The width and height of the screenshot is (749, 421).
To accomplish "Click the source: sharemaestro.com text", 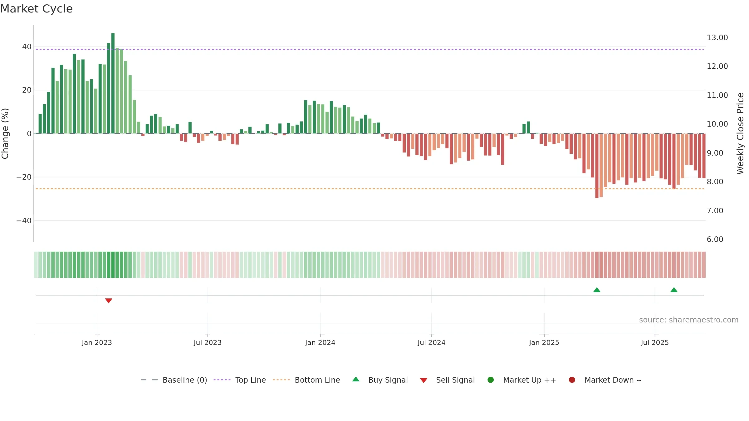I will point(689,320).
